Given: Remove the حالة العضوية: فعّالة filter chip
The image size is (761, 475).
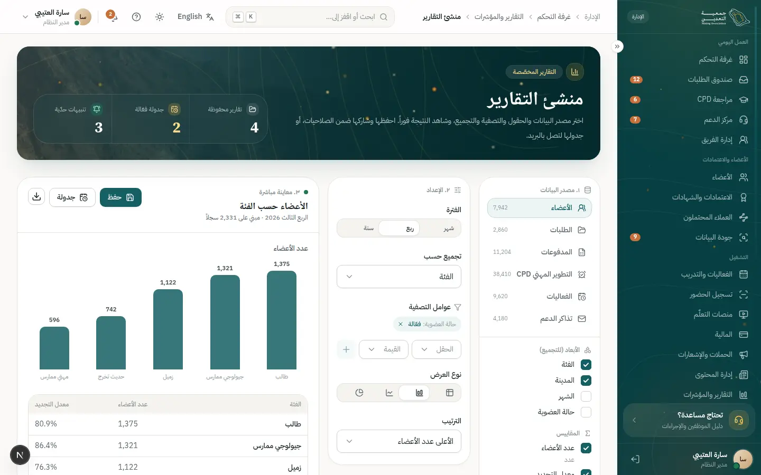Looking at the screenshot, I should click(401, 324).
